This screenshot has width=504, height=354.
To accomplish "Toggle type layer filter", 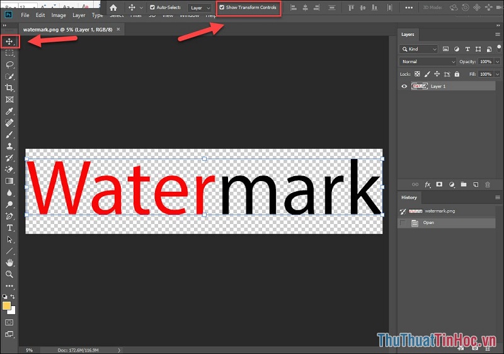I will [x=467, y=49].
